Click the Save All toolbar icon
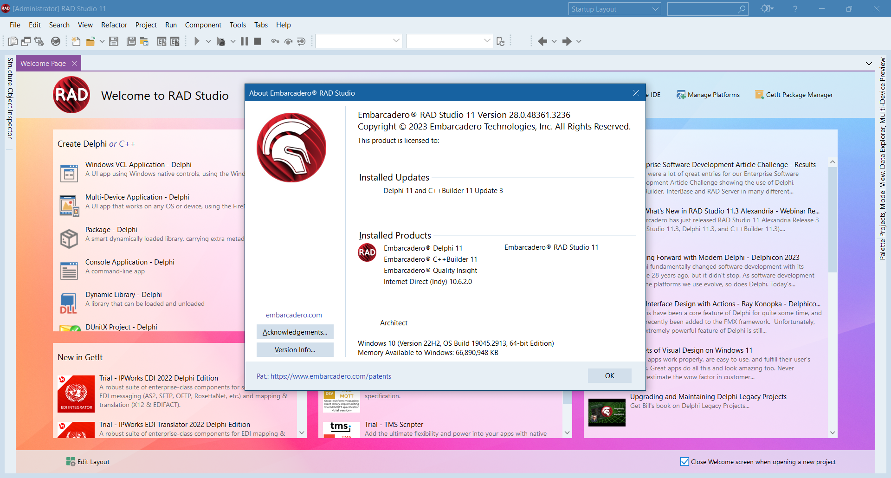 131,41
